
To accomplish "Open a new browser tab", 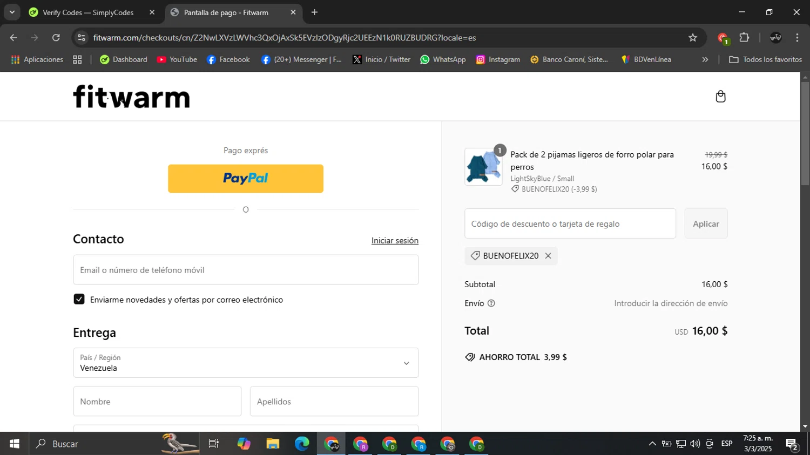I will coord(314,12).
